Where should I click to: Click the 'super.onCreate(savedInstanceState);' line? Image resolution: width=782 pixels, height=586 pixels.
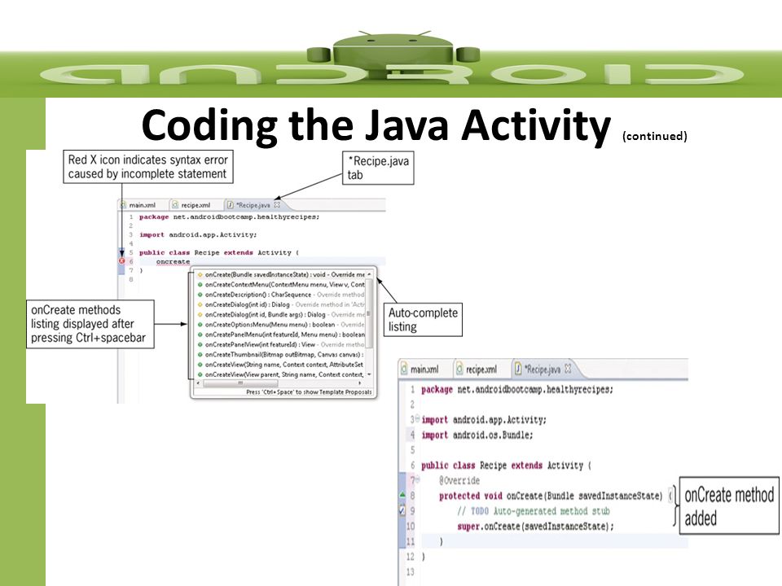pyautogui.click(x=535, y=527)
